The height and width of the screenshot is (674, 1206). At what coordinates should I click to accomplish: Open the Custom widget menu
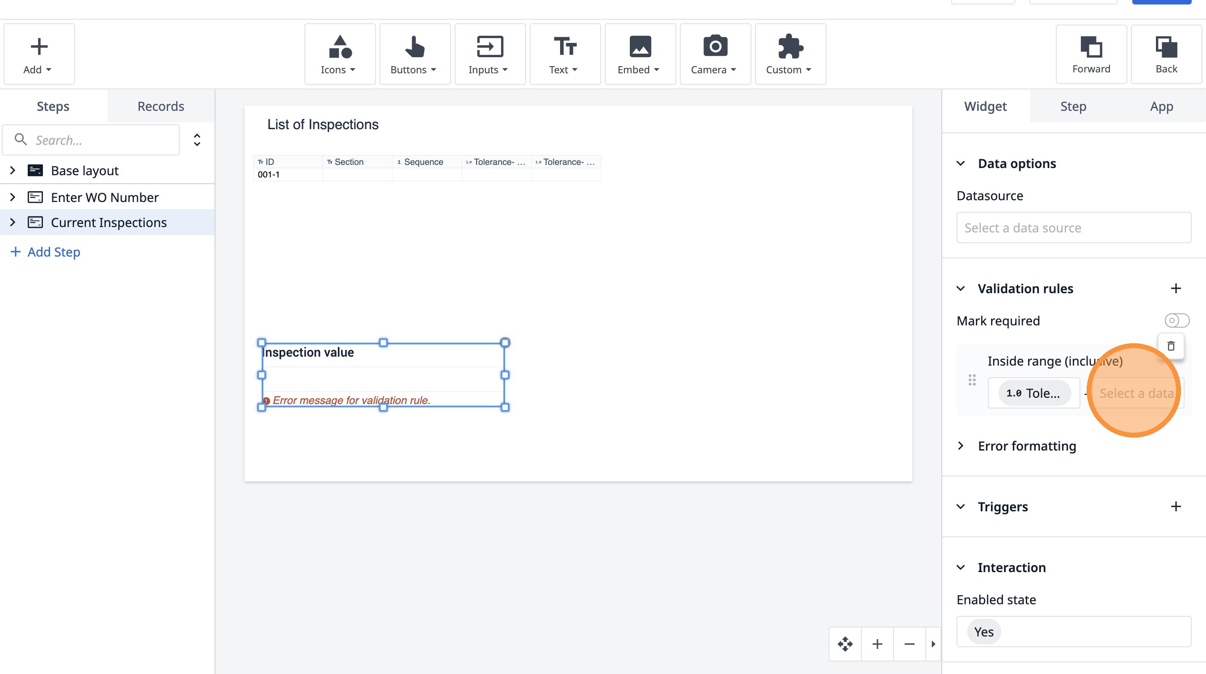coord(790,54)
